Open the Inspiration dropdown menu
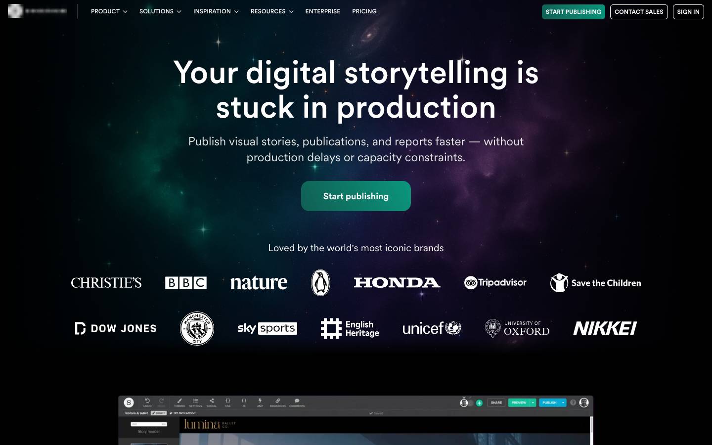Viewport: 712px width, 445px height. tap(216, 11)
